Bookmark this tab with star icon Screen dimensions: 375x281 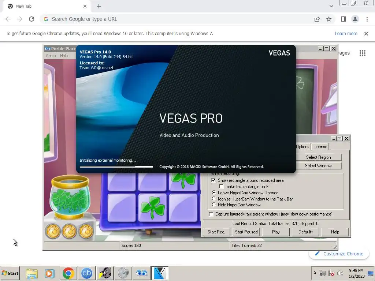329,19
